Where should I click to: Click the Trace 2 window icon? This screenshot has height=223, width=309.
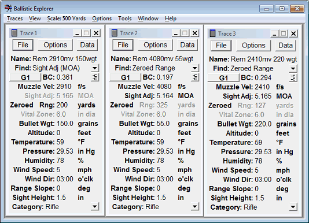click(x=115, y=33)
